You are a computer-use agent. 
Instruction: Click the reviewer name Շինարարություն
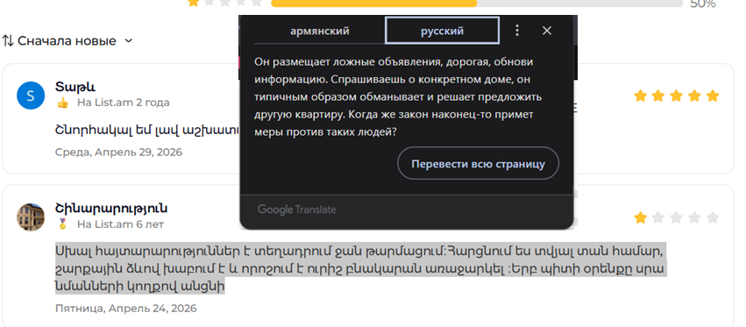click(x=111, y=209)
